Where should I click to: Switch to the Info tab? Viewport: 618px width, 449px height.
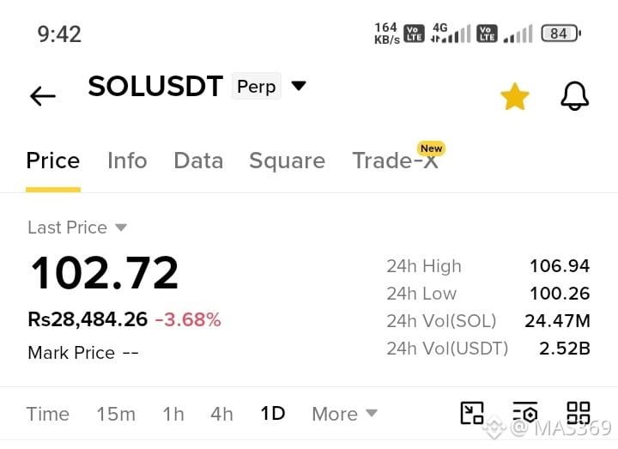click(127, 161)
